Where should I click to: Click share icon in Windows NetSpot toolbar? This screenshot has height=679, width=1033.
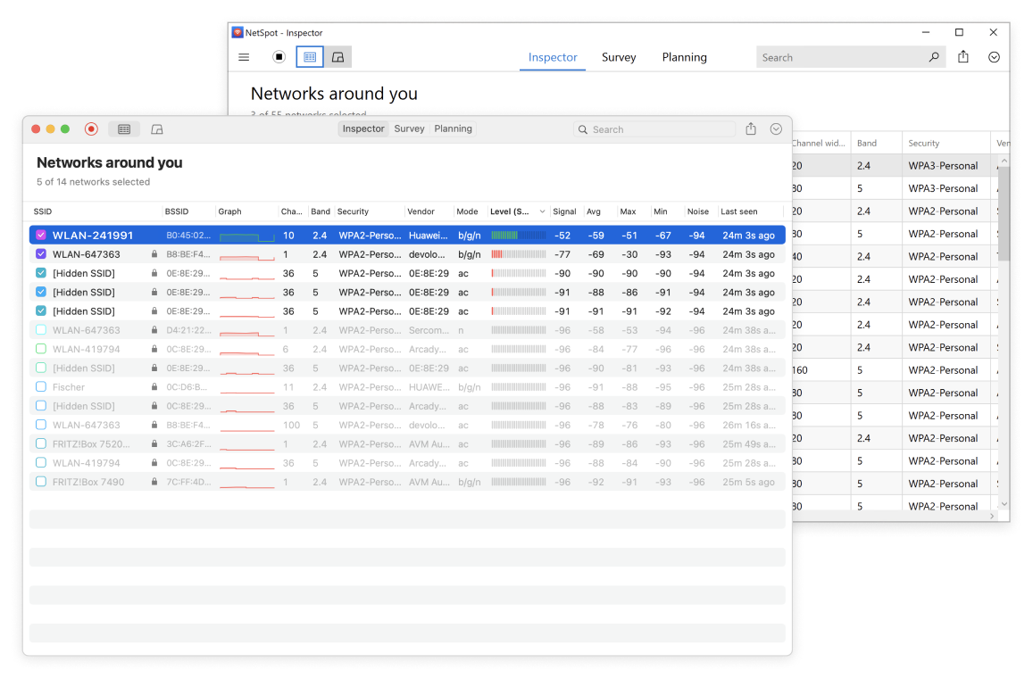coord(963,57)
